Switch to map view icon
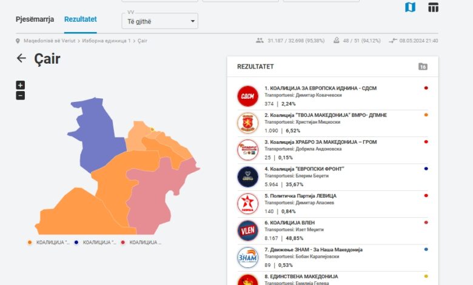Image resolution: width=473 pixels, height=285 pixels. pos(411,8)
